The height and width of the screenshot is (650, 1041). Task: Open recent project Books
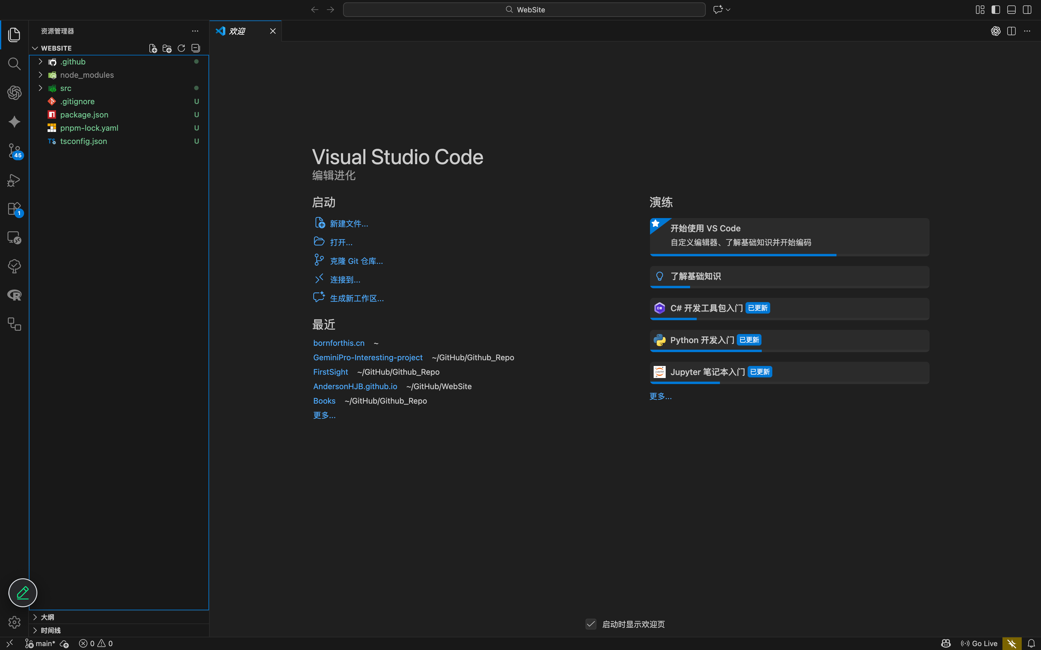[x=324, y=401]
